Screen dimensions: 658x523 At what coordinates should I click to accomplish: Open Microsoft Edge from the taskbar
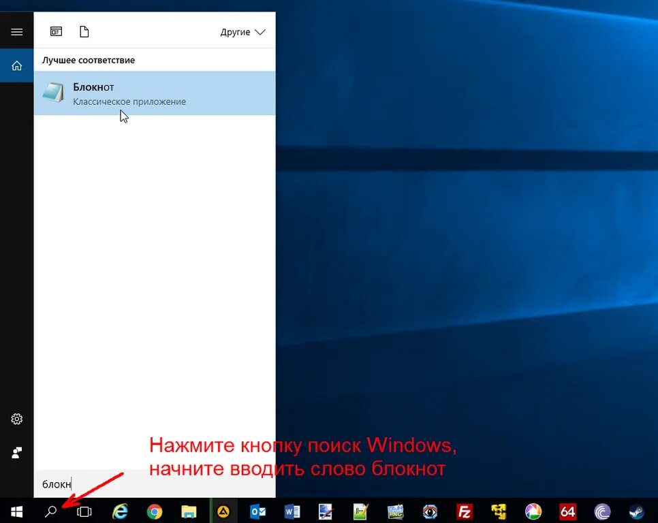[x=120, y=511]
